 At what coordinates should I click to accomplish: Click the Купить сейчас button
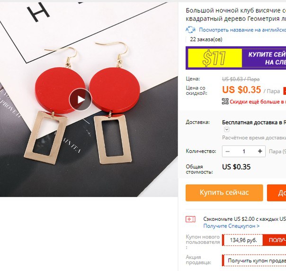coord(224,193)
